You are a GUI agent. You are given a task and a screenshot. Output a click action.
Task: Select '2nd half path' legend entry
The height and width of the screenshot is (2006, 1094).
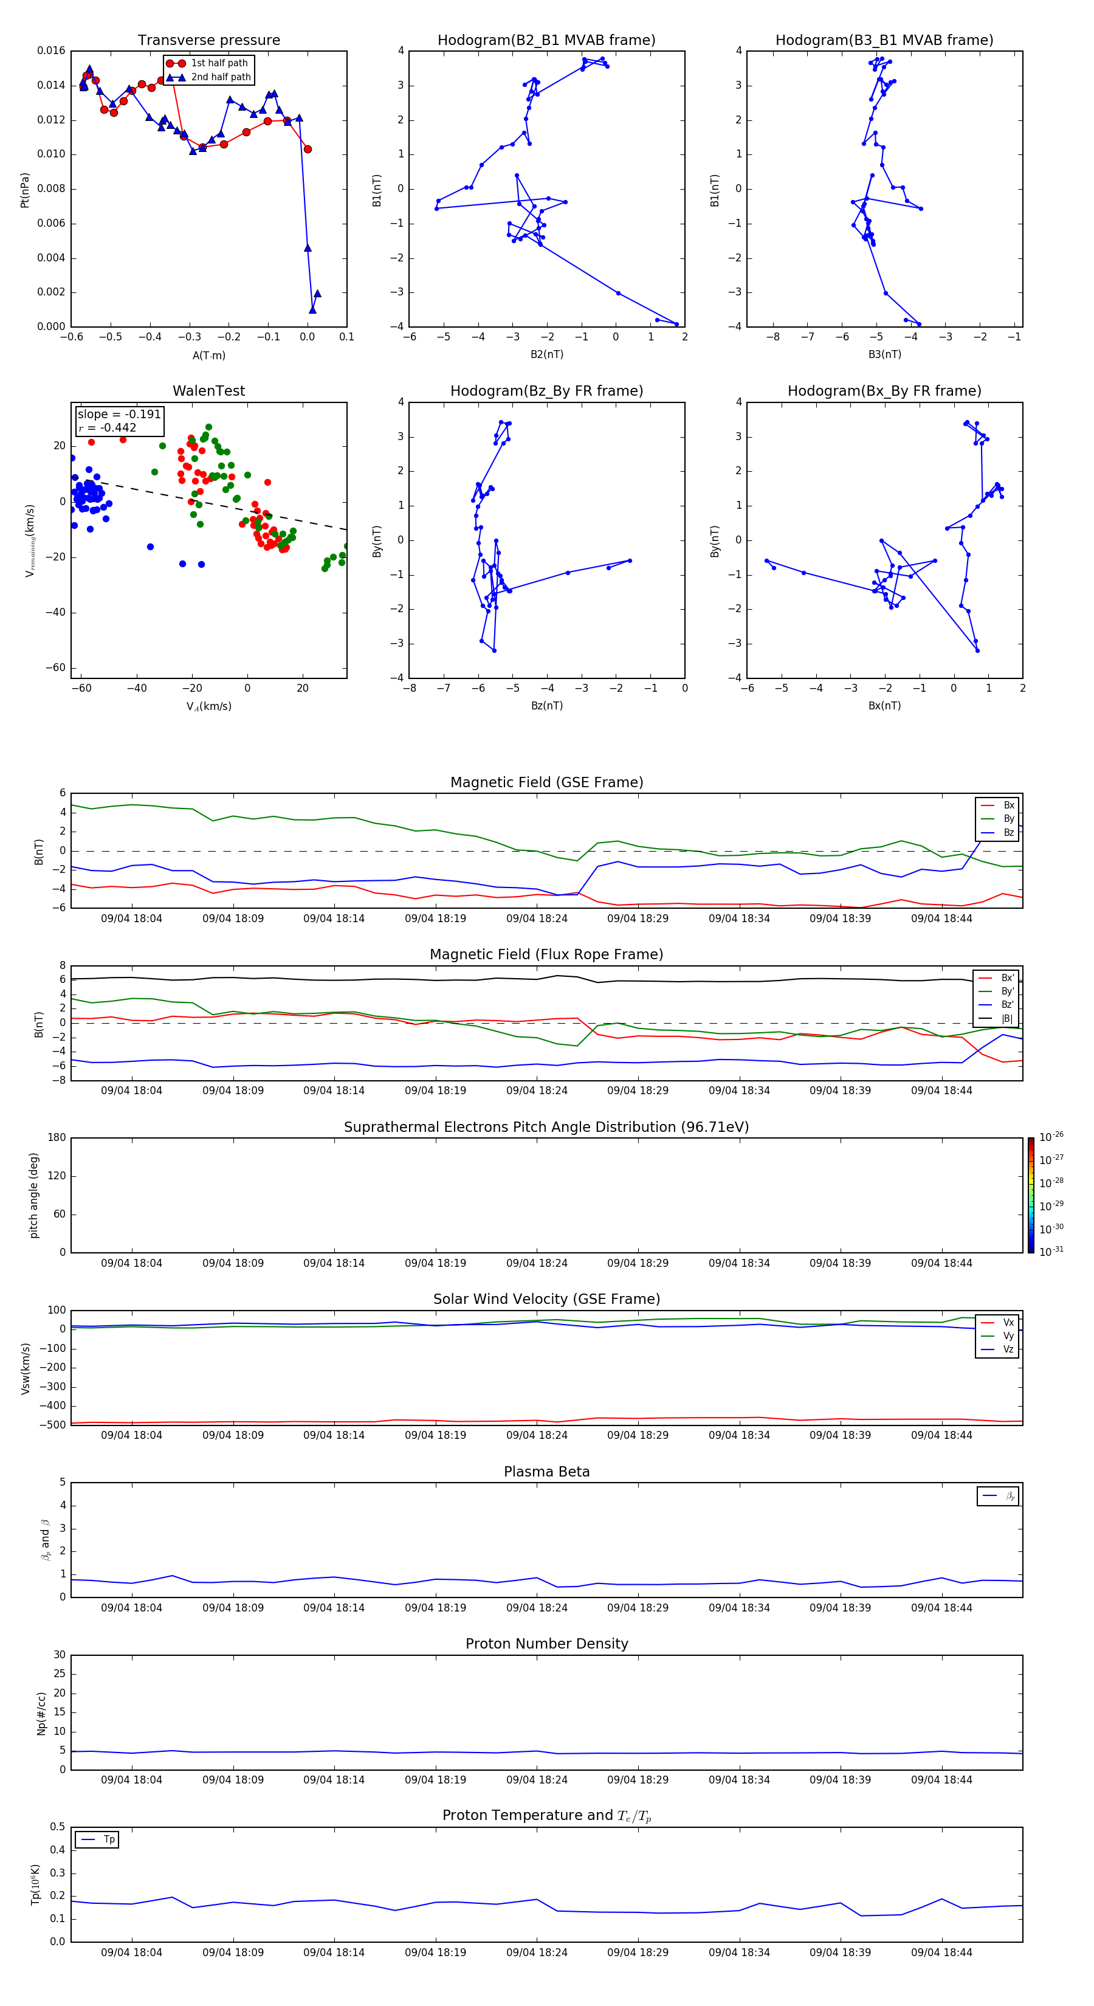click(x=208, y=77)
